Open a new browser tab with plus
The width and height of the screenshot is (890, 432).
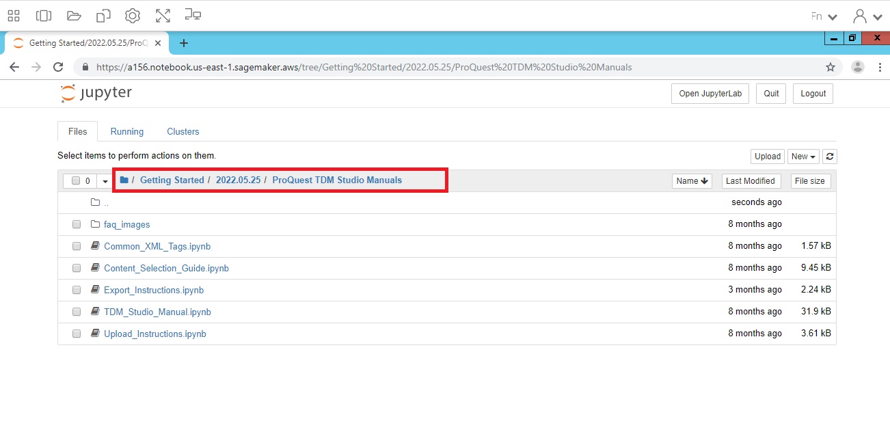click(x=183, y=43)
